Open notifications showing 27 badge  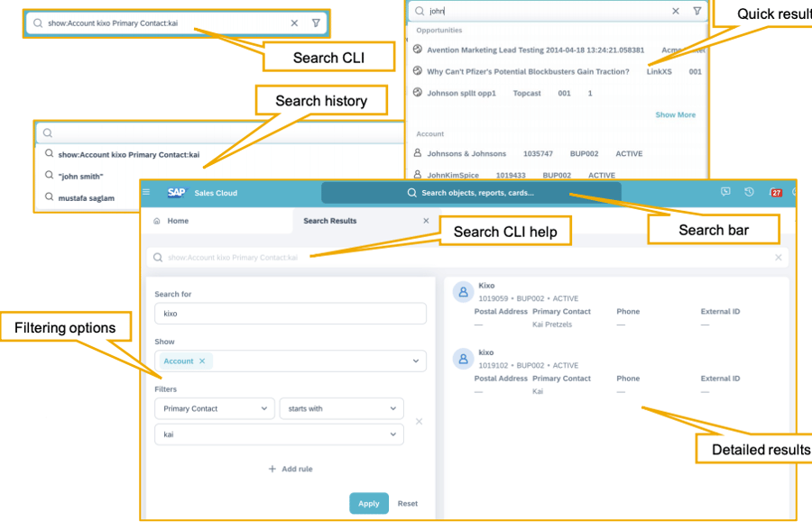pyautogui.click(x=775, y=193)
